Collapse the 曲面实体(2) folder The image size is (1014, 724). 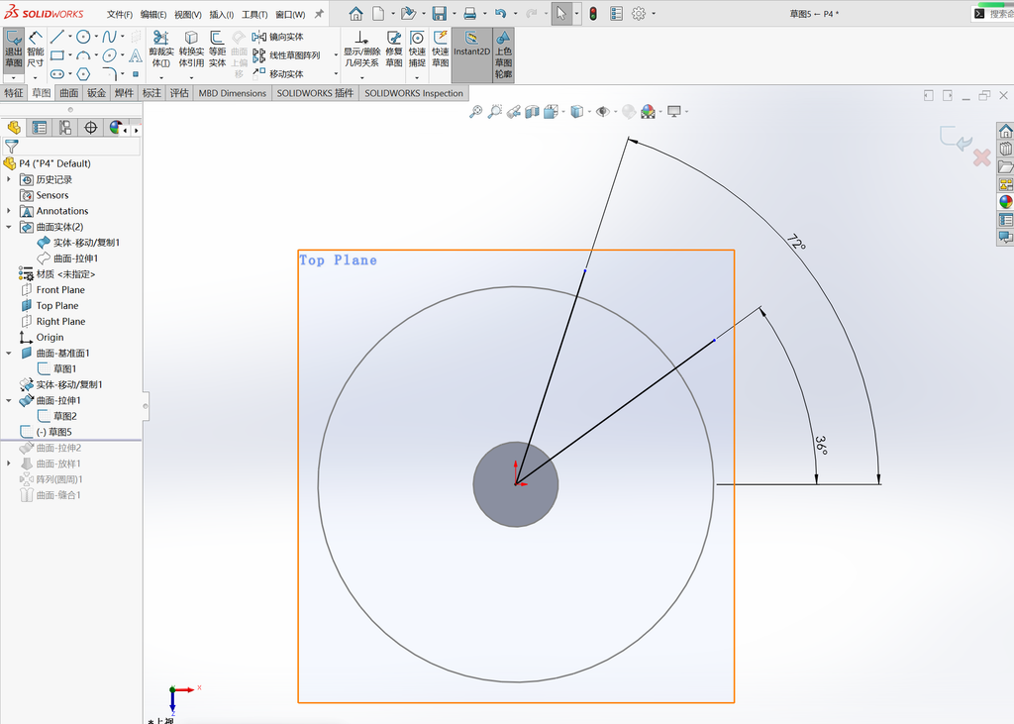click(8, 227)
